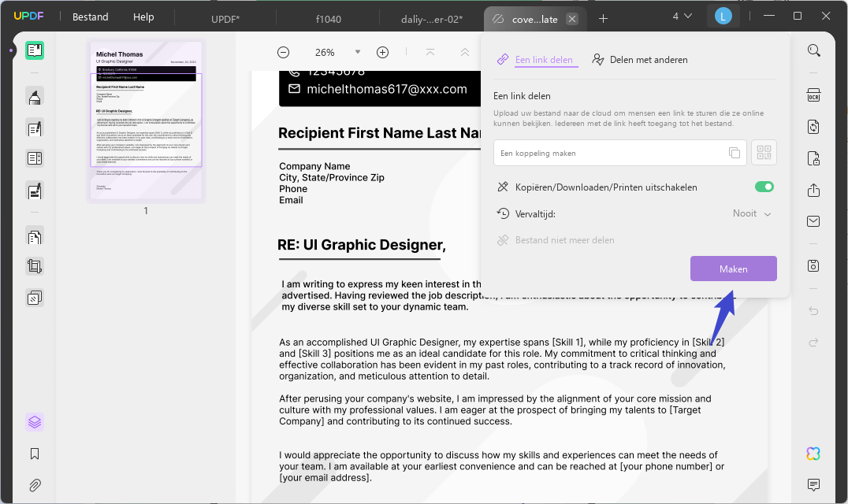
Task: Open the Help menu
Action: point(143,17)
